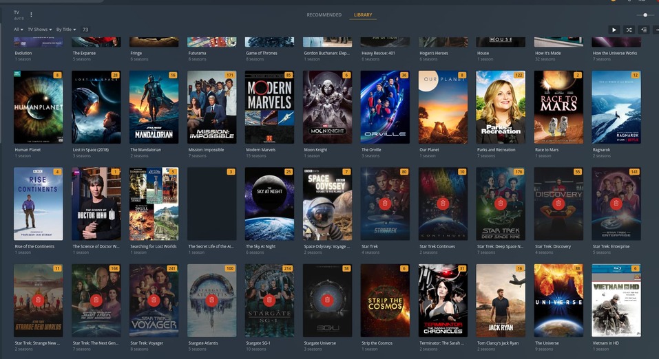
Task: Click the Stargate SG-1 title text
Action: pyautogui.click(x=258, y=343)
